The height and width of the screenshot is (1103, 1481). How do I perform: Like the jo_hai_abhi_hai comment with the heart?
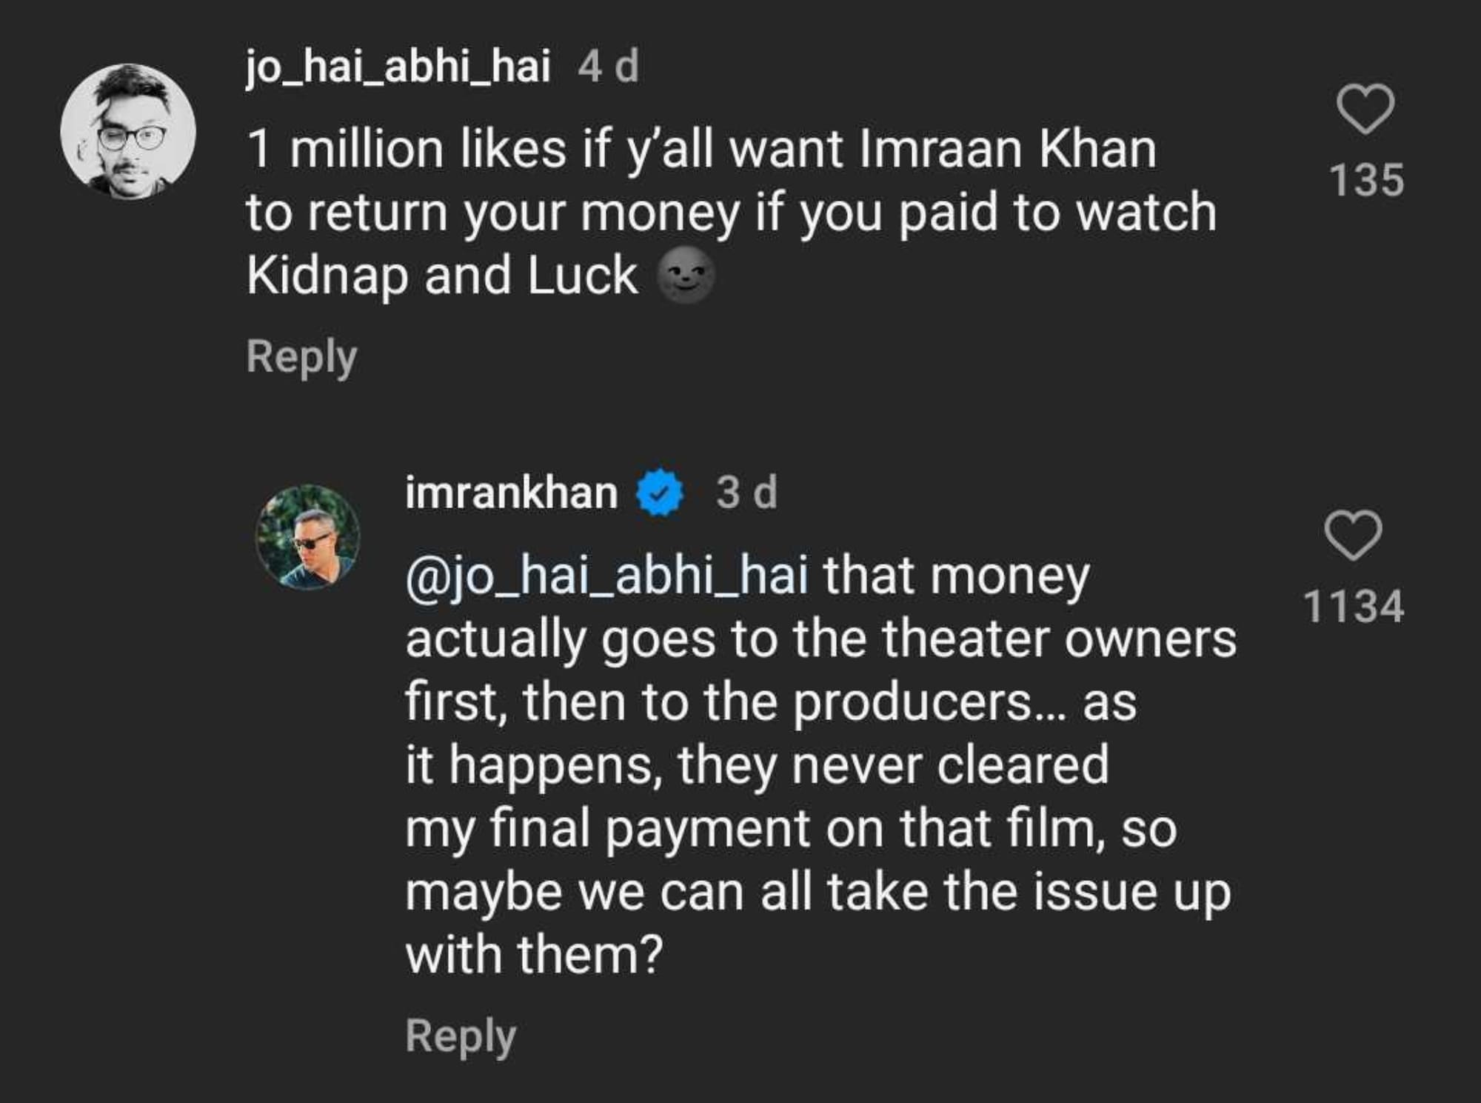[1365, 111]
